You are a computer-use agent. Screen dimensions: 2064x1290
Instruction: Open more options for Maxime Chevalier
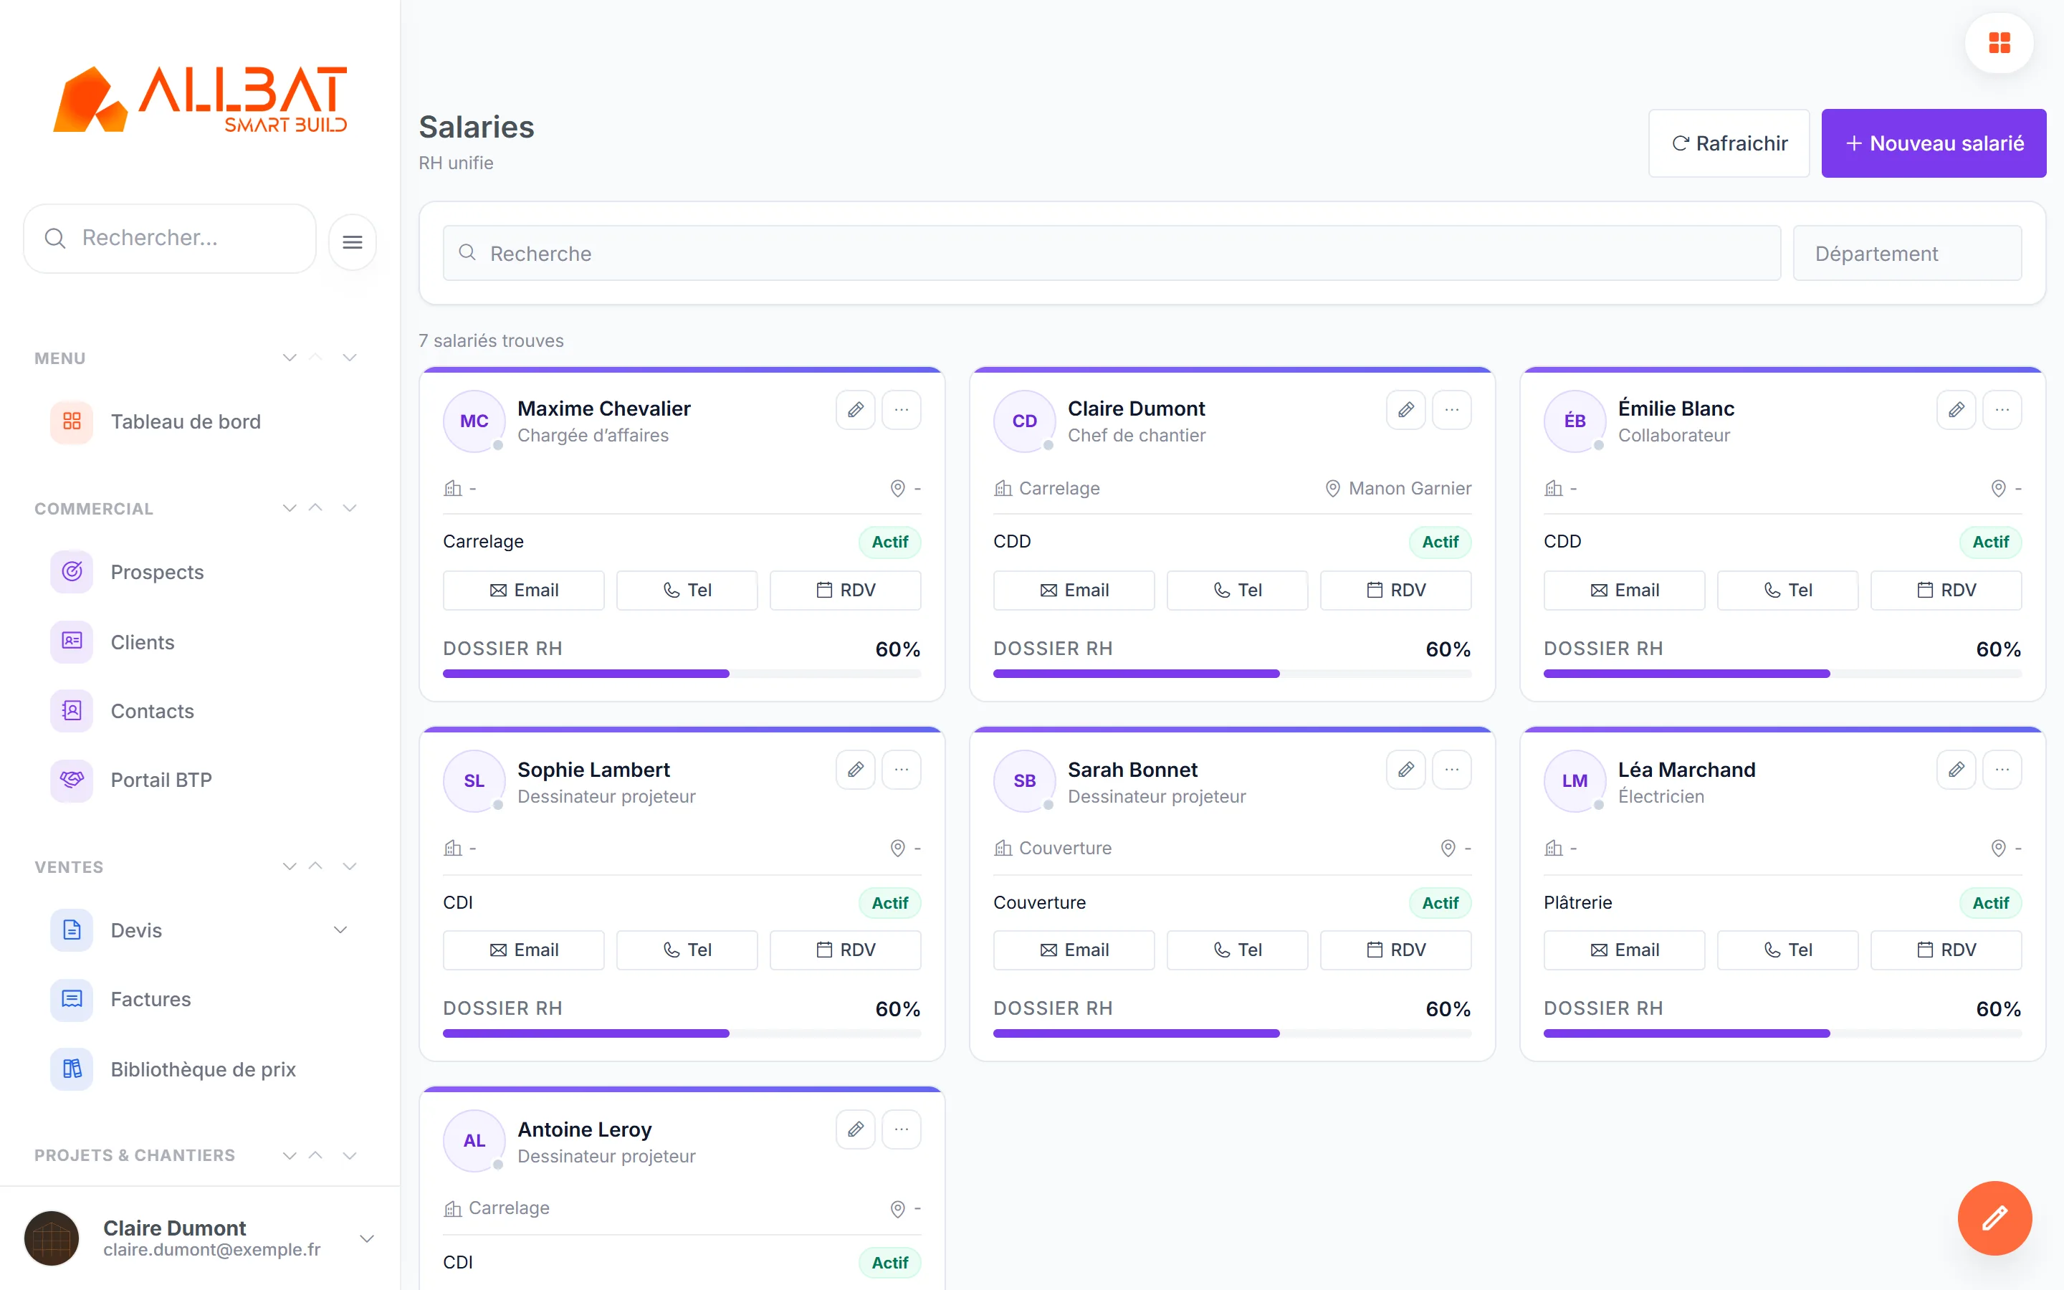[x=902, y=409]
